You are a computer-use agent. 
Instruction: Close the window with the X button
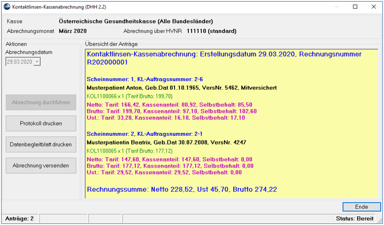pyautogui.click(x=374, y=7)
